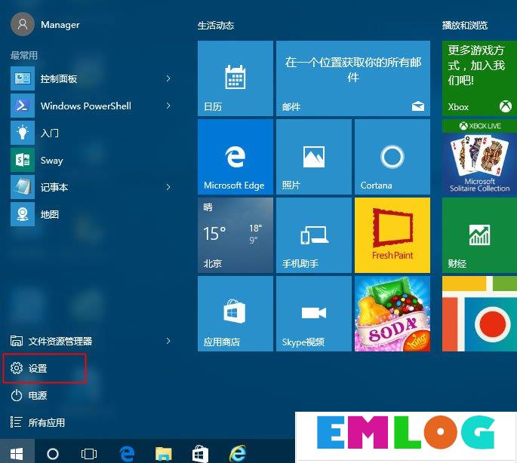The height and width of the screenshot is (463, 517).
Task: Open 设置 settings
Action: pyautogui.click(x=45, y=368)
